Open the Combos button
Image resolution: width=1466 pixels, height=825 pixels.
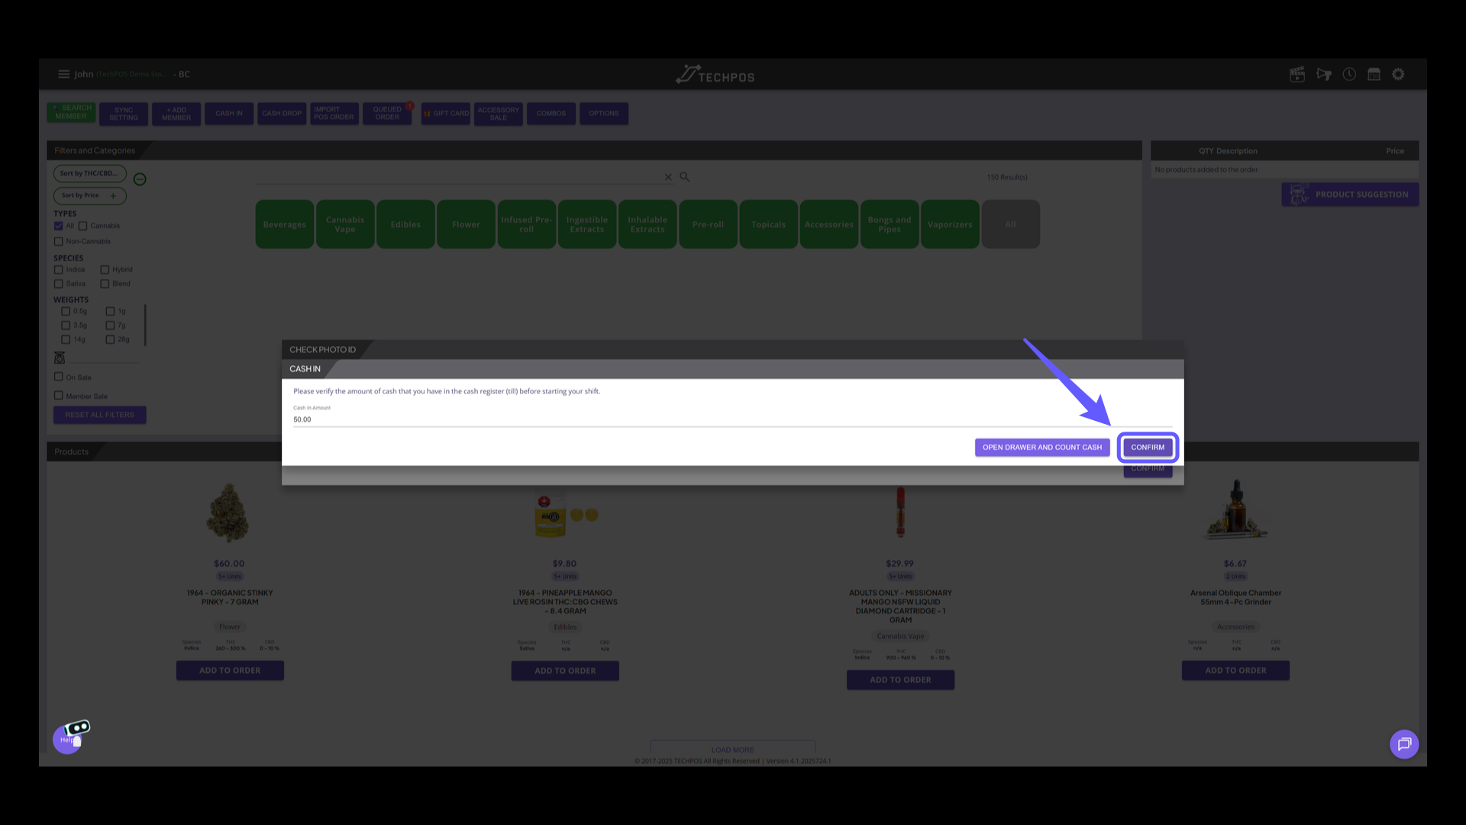coord(551,114)
